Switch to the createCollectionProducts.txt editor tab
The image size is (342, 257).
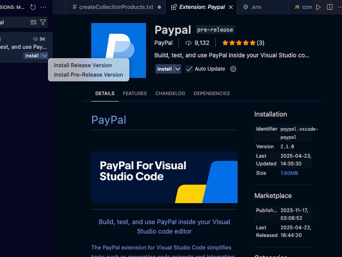tap(116, 7)
